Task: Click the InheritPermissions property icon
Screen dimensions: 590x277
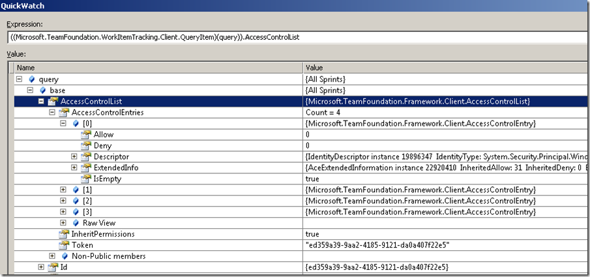Action: [x=65, y=234]
